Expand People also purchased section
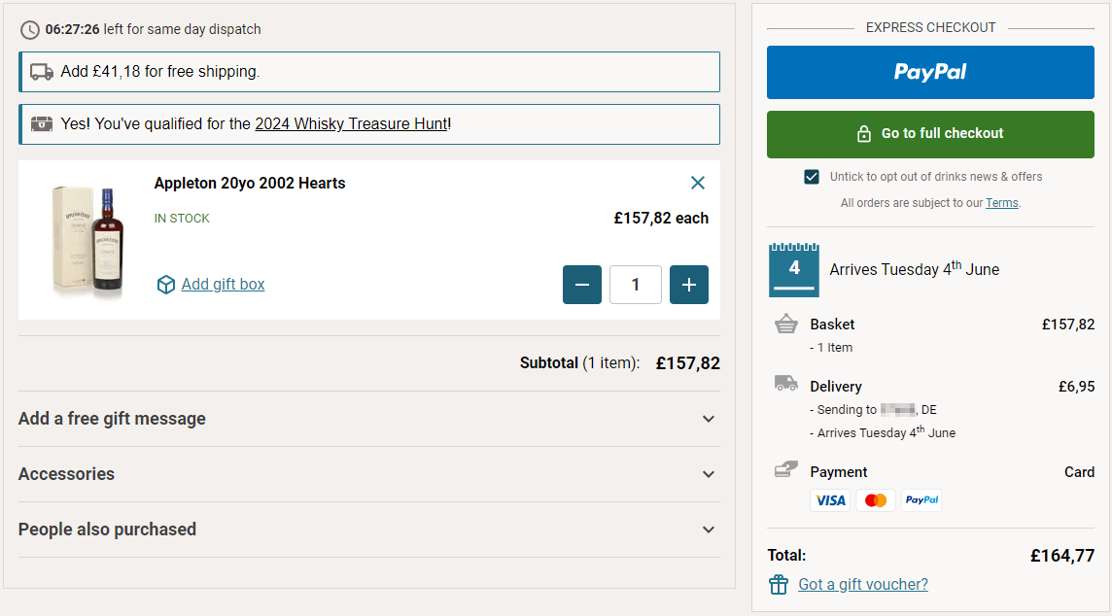The height and width of the screenshot is (616, 1112). (368, 530)
